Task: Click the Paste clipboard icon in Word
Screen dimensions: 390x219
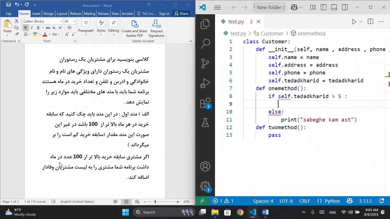Action: coord(7,24)
